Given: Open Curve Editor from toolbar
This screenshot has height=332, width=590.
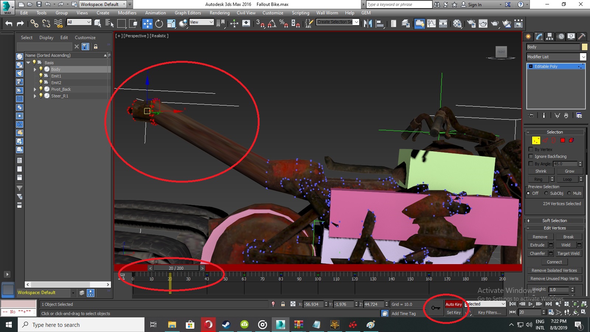Looking at the screenshot, I should coord(431,24).
